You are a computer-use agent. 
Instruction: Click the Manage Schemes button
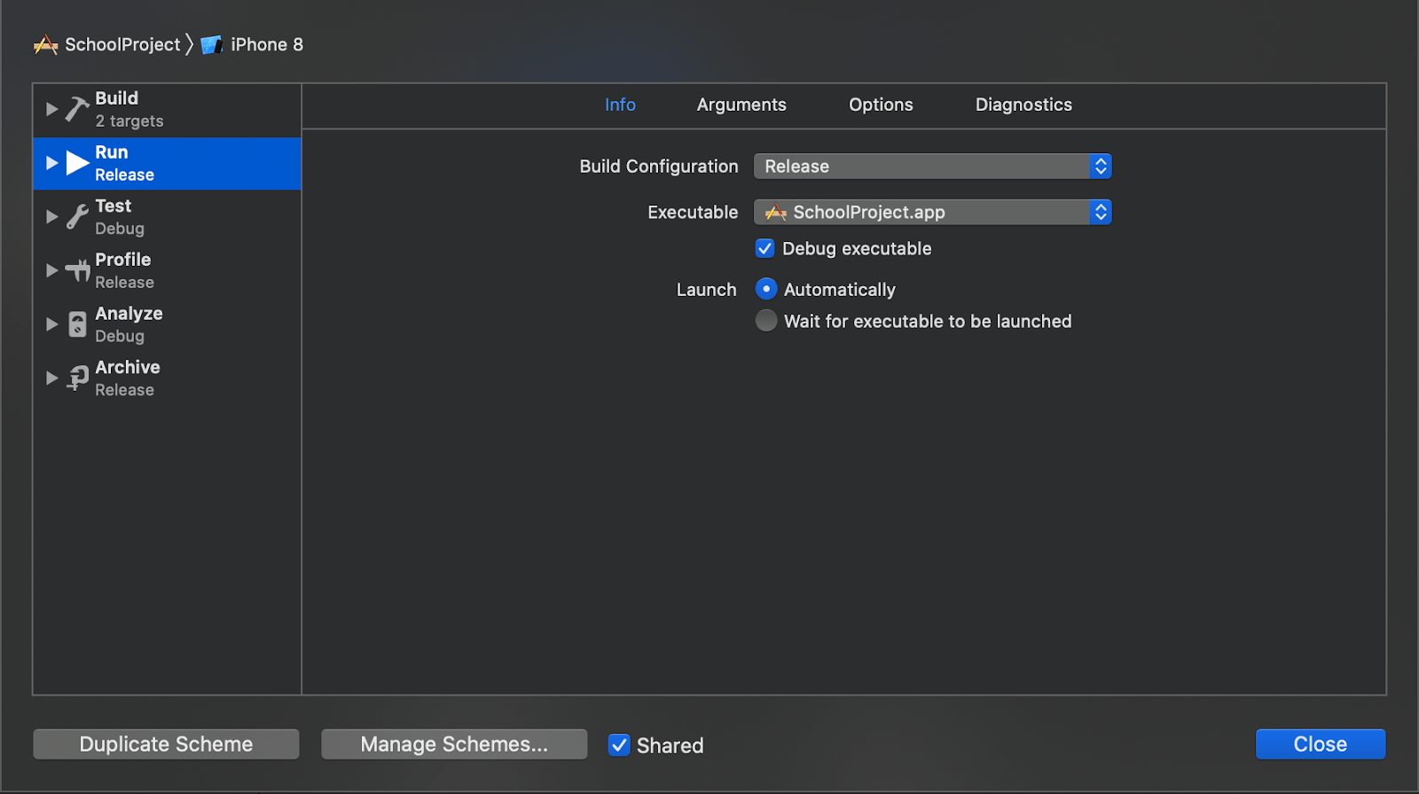coord(454,744)
